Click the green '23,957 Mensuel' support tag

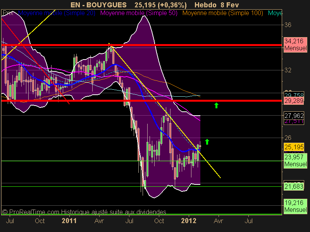(x=295, y=160)
